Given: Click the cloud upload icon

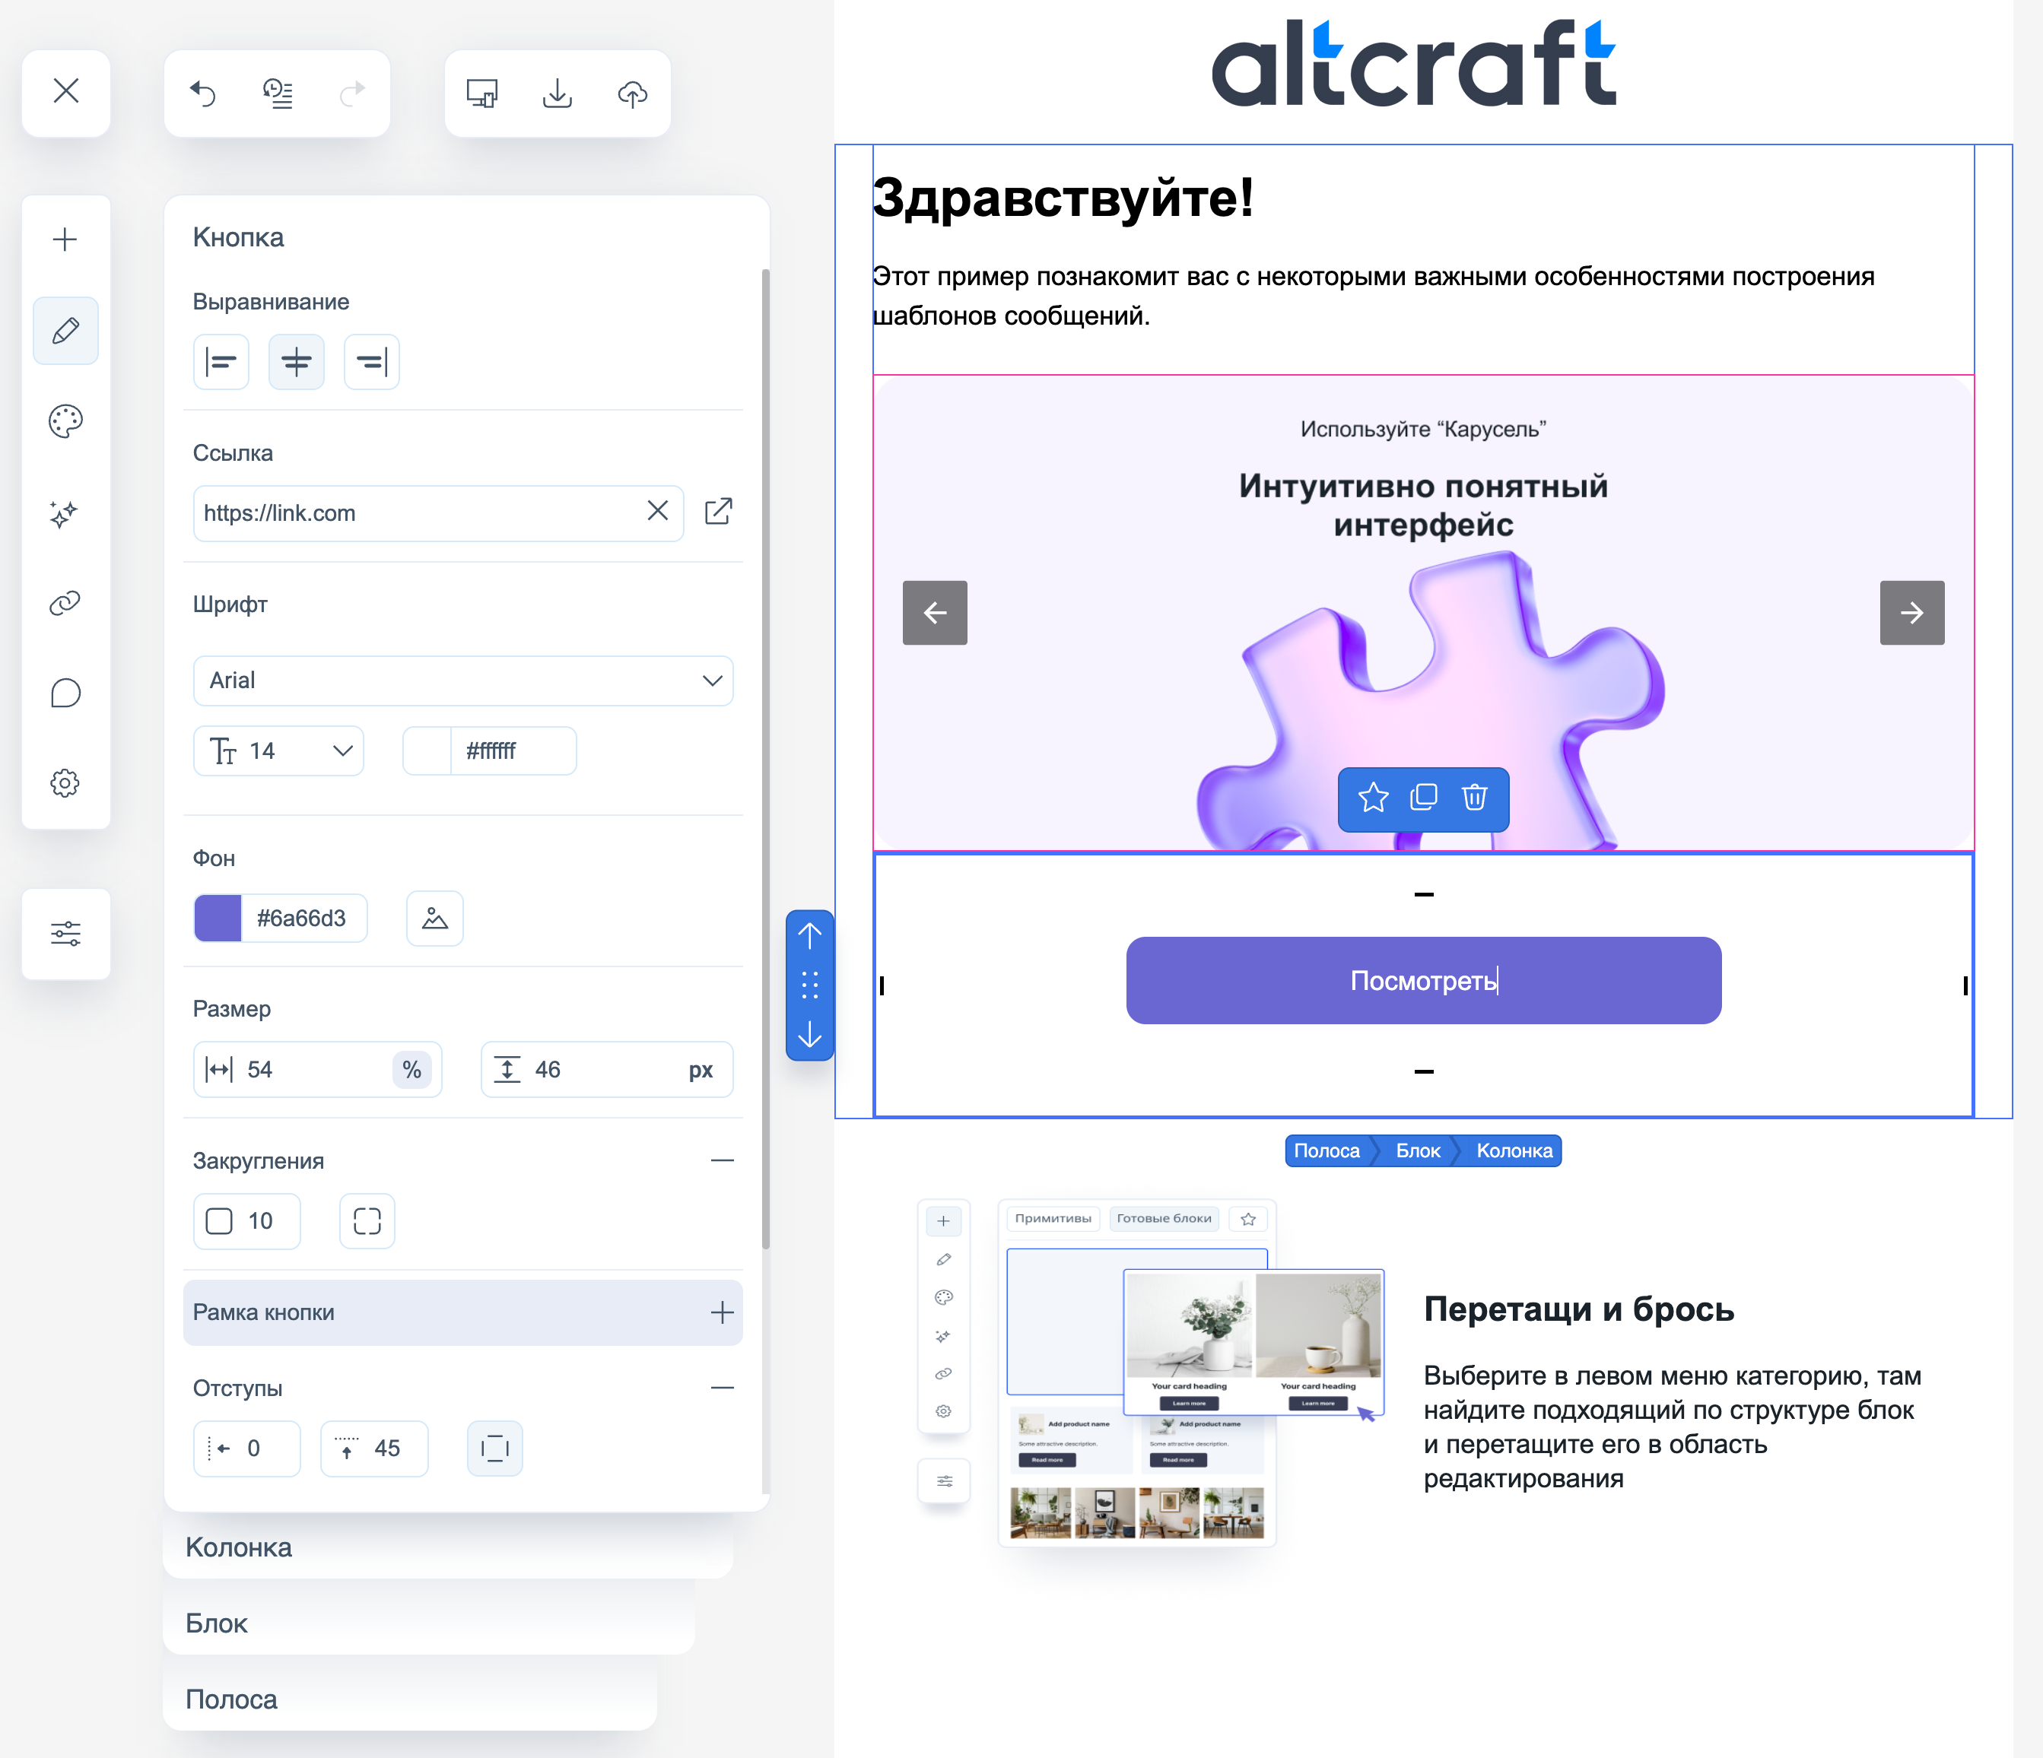Looking at the screenshot, I should (x=632, y=94).
